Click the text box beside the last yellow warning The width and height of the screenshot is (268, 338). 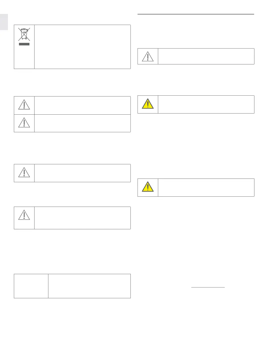[x=206, y=187]
